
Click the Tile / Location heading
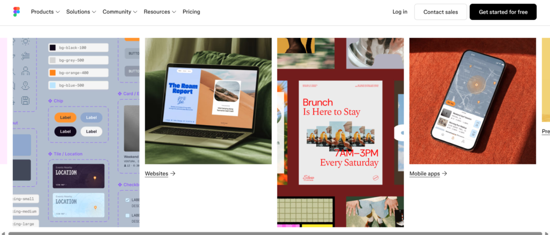click(66, 154)
